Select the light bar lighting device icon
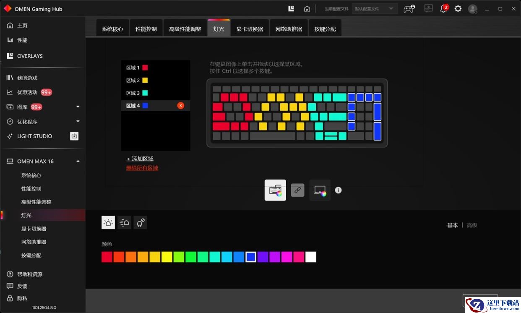The height and width of the screenshot is (313, 521). point(320,190)
